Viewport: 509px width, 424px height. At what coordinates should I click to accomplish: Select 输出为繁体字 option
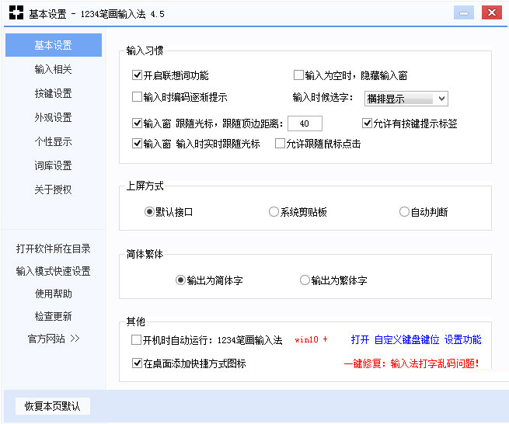pyautogui.click(x=305, y=280)
